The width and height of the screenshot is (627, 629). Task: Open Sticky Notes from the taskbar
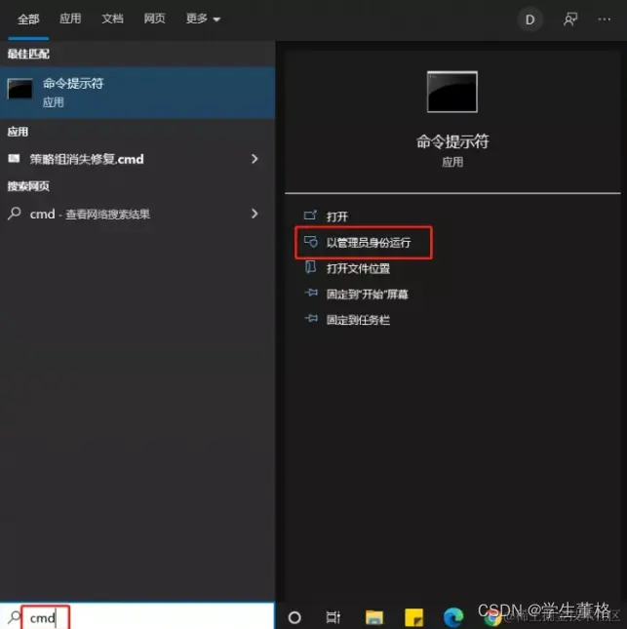coord(413,617)
